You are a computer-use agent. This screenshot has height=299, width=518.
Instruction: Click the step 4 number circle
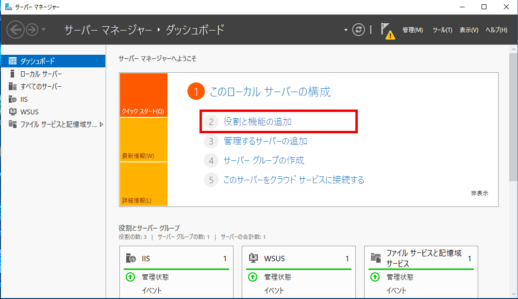pos(211,160)
